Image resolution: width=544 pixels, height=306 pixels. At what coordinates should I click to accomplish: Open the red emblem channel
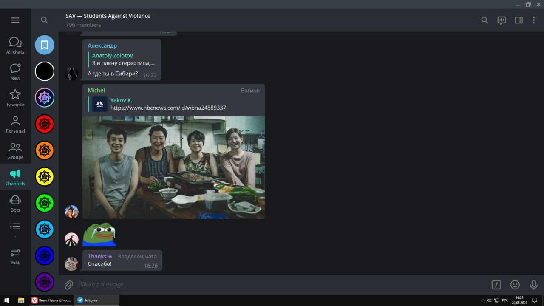45,124
